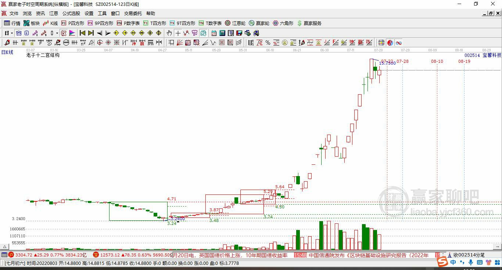This screenshot has width=502, height=270.
Task: Open the 江恩 menu
Action: 54,14
